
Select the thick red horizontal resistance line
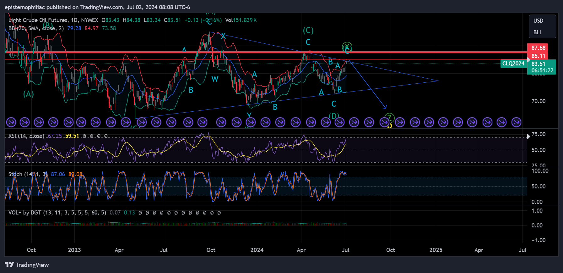pyautogui.click(x=266, y=52)
